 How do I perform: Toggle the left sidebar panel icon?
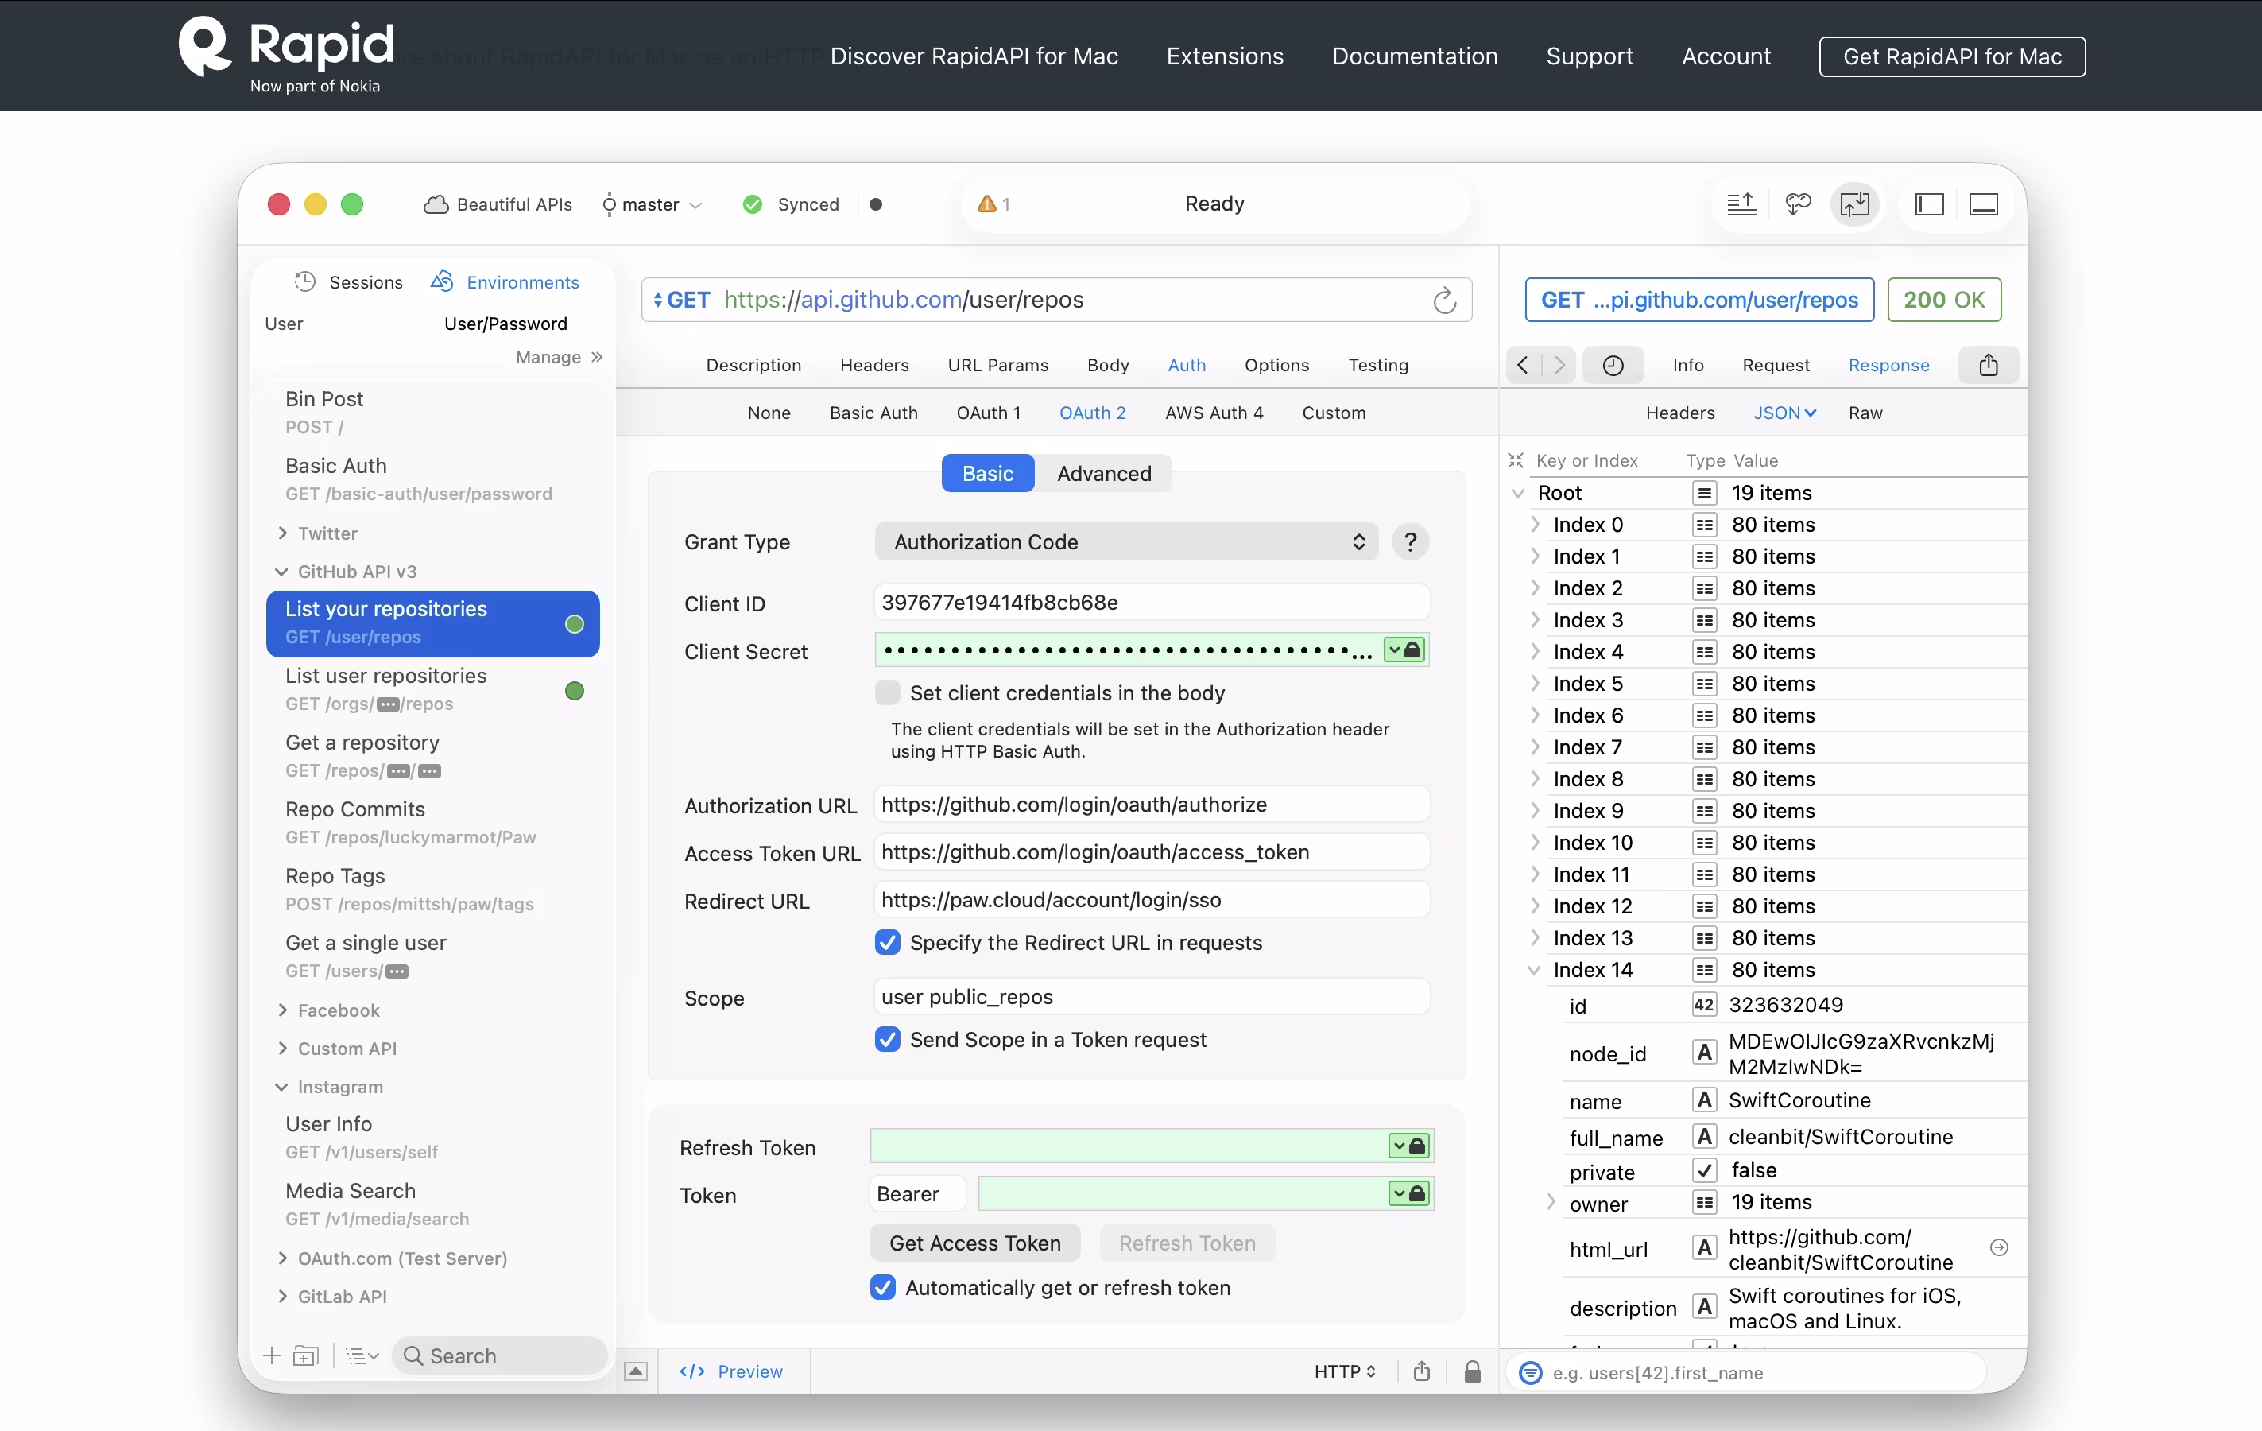[x=1928, y=204]
